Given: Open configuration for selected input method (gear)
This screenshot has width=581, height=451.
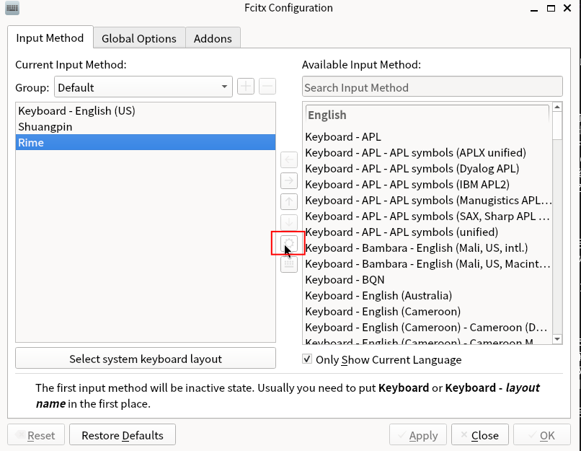Looking at the screenshot, I should (288, 243).
